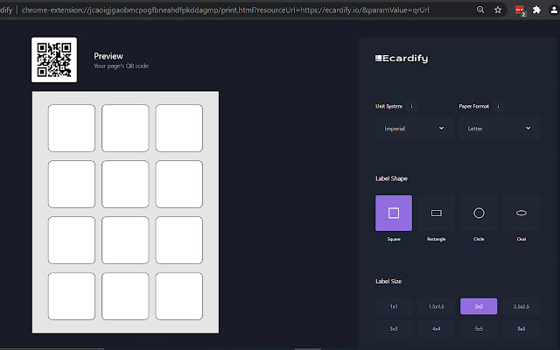Viewport: 560px width, 350px height.
Task: Click the Ecardify logo
Action: 402,59
